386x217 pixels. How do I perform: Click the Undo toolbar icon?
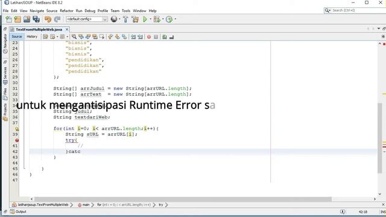48,19
